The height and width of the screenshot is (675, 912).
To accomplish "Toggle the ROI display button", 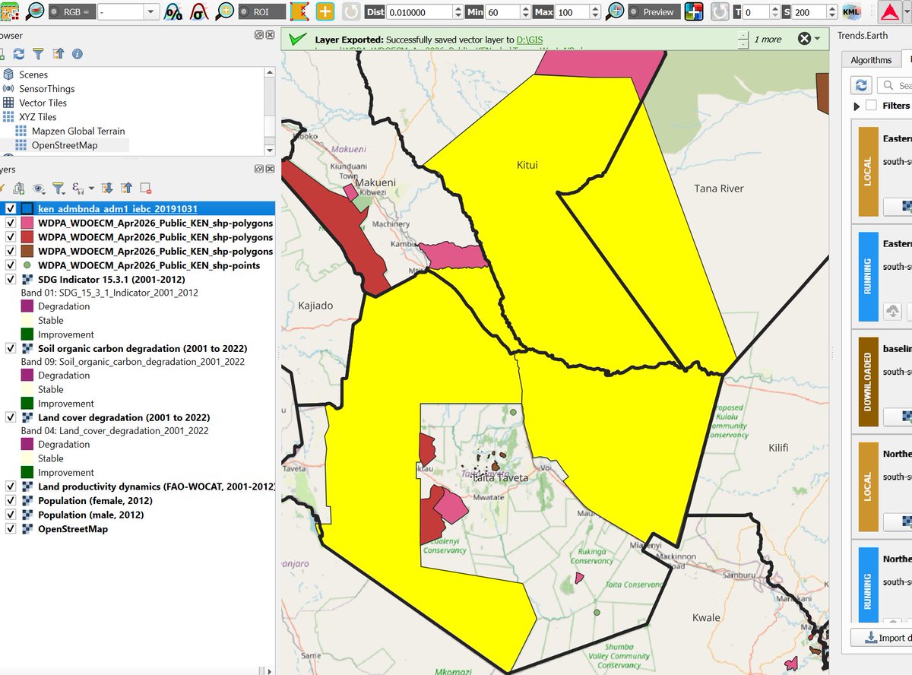I will [262, 12].
